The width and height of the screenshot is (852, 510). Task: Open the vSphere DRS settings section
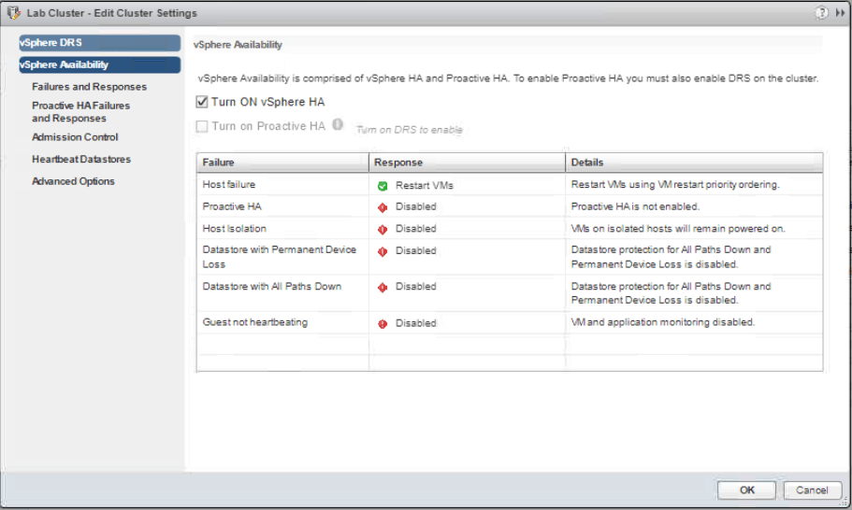(x=99, y=43)
